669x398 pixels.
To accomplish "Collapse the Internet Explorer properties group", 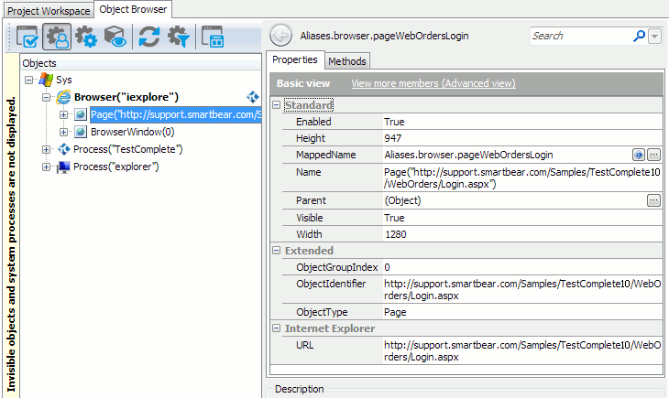I will coord(277,328).
